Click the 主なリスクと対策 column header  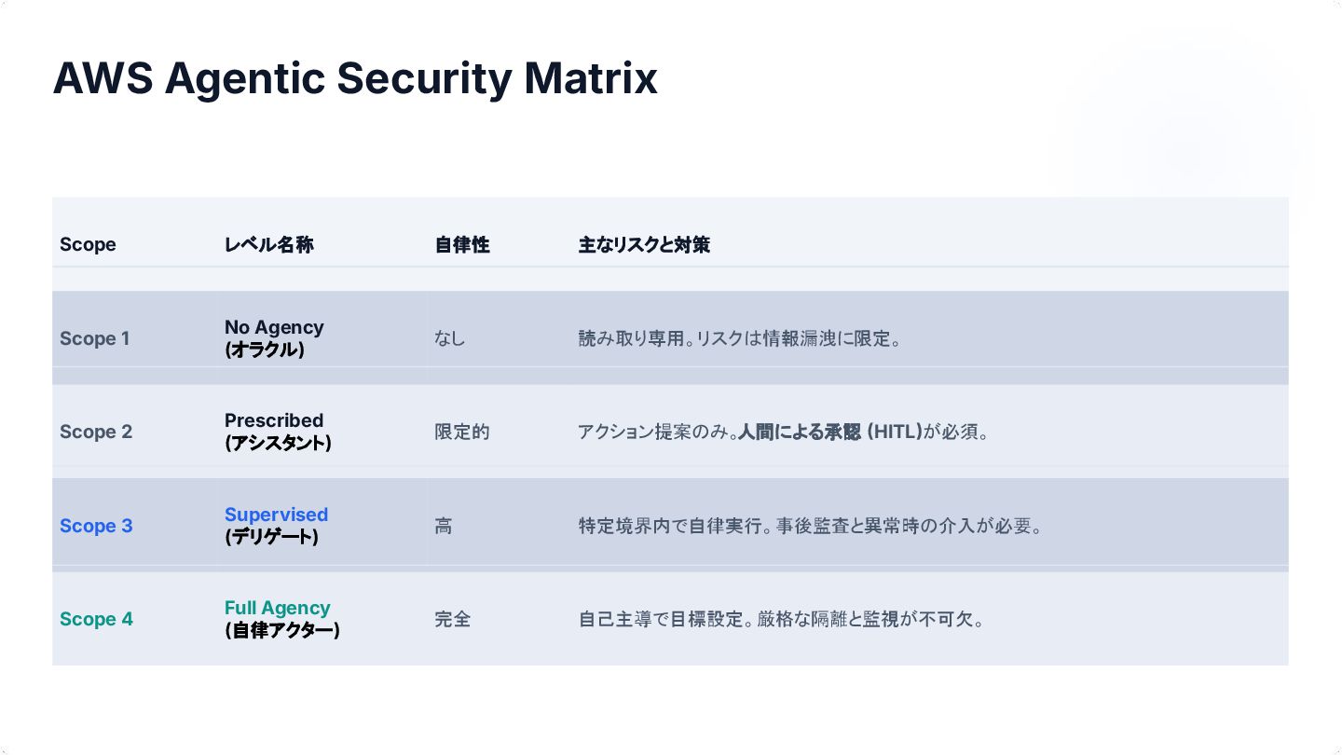coord(644,244)
